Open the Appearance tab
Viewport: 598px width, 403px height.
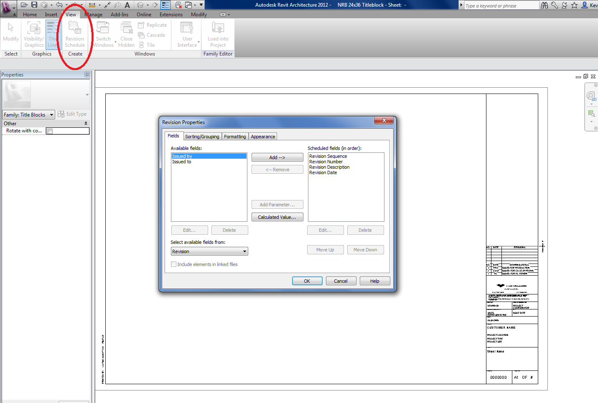pos(263,137)
